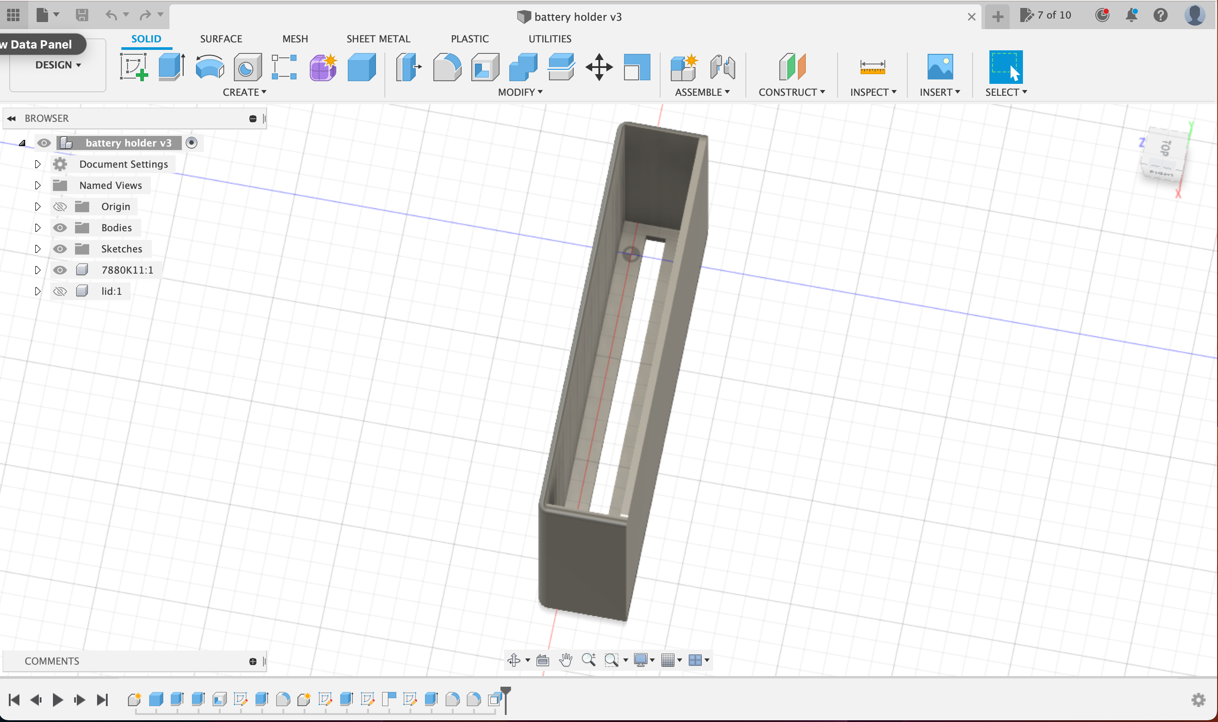Select the Box primitive tool
Viewport: 1218px width, 722px height.
coord(361,67)
